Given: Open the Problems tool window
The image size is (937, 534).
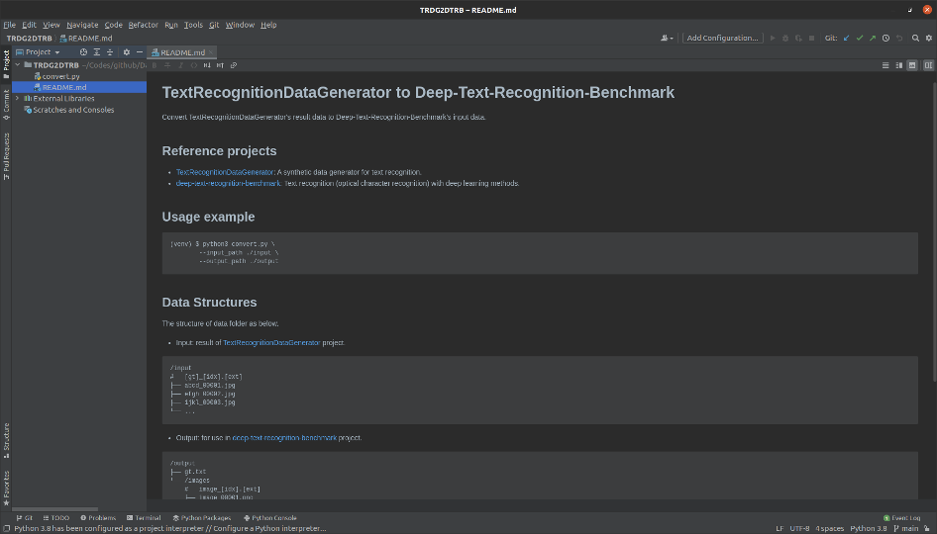Looking at the screenshot, I should click(98, 518).
